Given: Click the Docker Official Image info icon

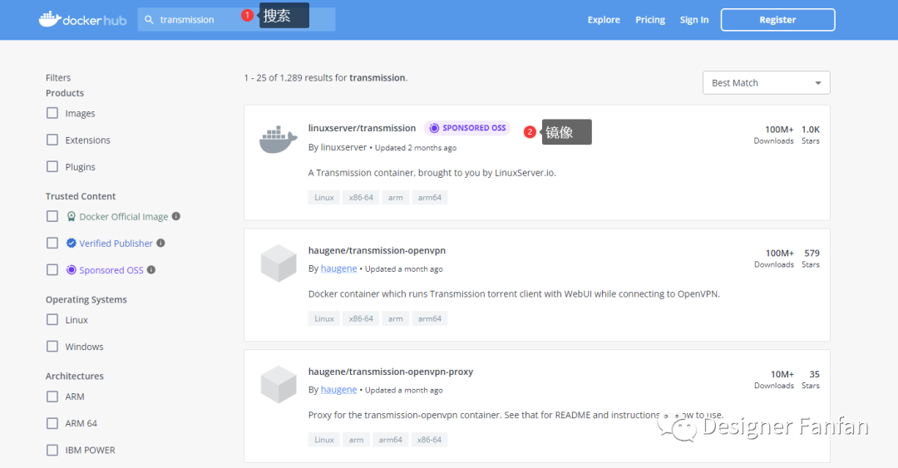Looking at the screenshot, I should click(x=176, y=216).
